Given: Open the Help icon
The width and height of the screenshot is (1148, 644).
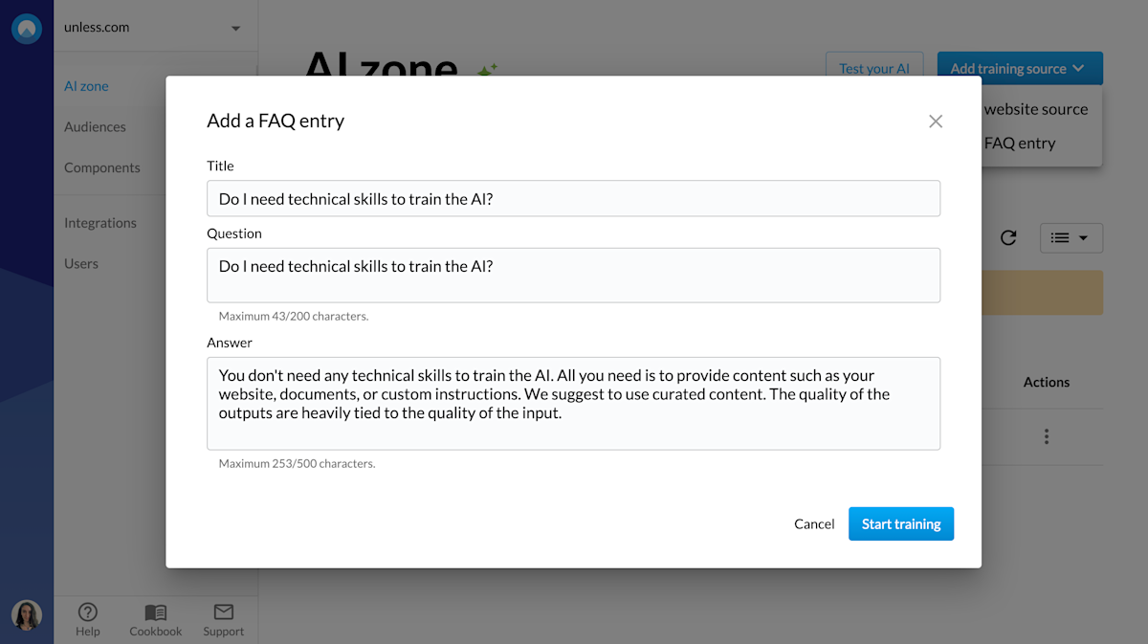Looking at the screenshot, I should [87, 612].
